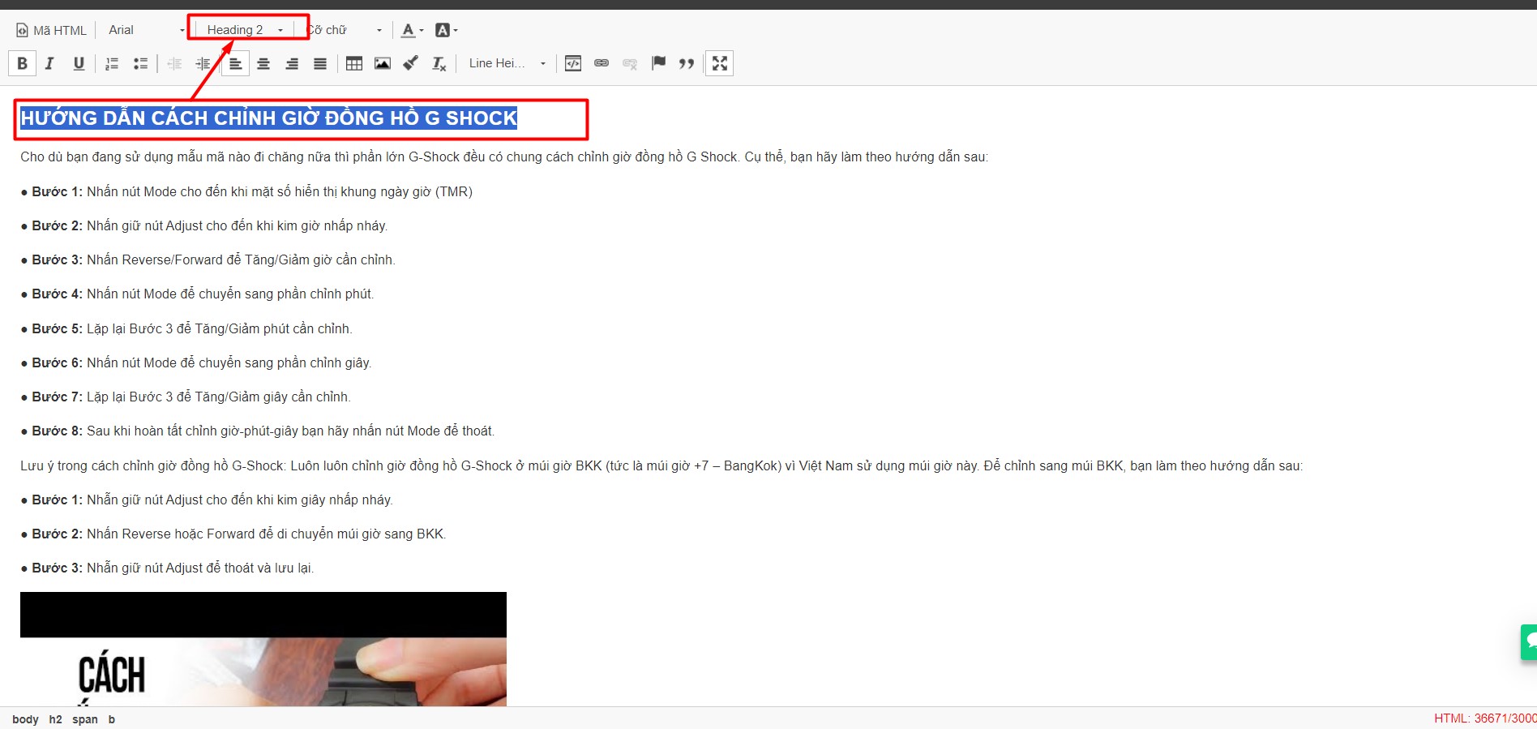Maximize the editor to fullscreen
Screen dimensions: 1537x729
pyautogui.click(x=720, y=63)
